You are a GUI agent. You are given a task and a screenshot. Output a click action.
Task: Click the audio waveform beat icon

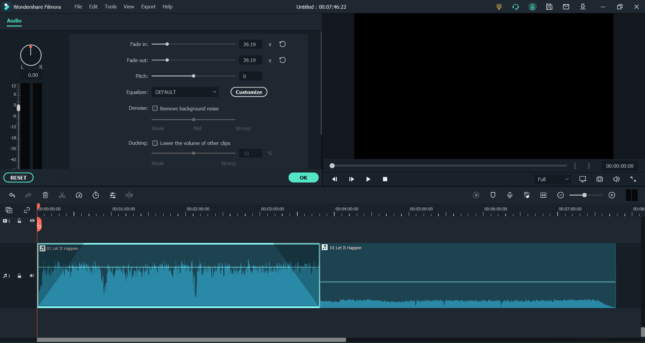[x=129, y=195]
